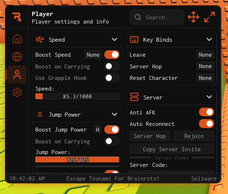Click the Jump Power double-chevron icon

click(40, 114)
